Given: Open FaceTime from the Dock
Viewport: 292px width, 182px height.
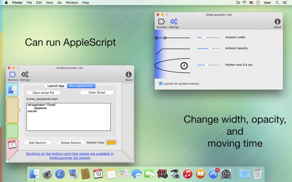Looking at the screenshot, I should click(149, 174).
